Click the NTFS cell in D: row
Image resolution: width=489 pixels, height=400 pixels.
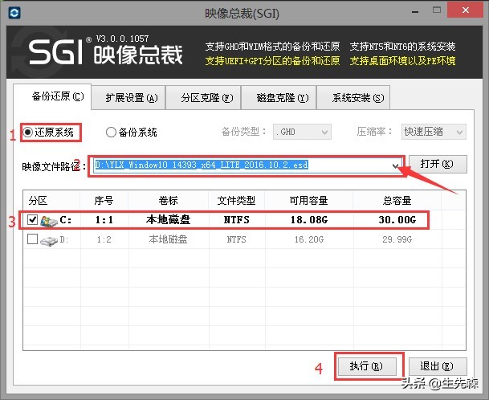(x=236, y=239)
